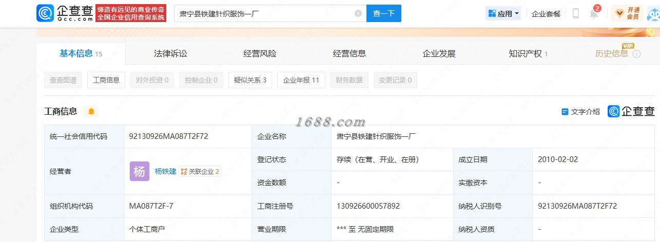Screen dimensions: 660x242
Task: Select the 财务数据 sub-tab
Action: click(349, 80)
